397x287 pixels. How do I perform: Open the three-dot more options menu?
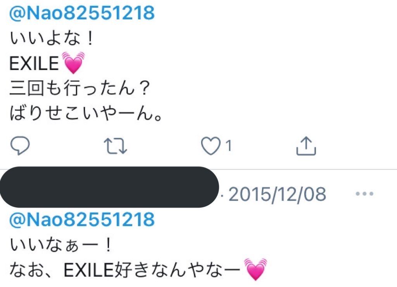[x=364, y=194]
